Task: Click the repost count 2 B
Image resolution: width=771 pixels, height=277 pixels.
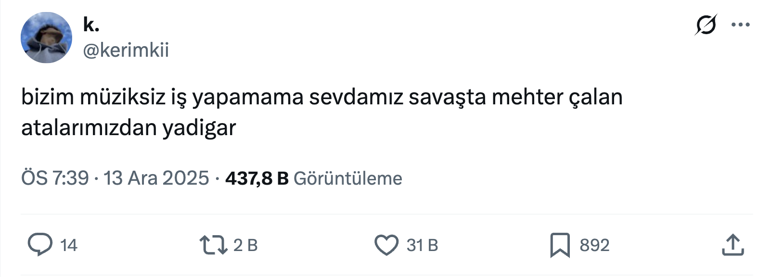Action: [x=245, y=245]
